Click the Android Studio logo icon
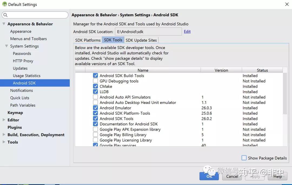The height and width of the screenshot is (185, 292). (4, 4)
